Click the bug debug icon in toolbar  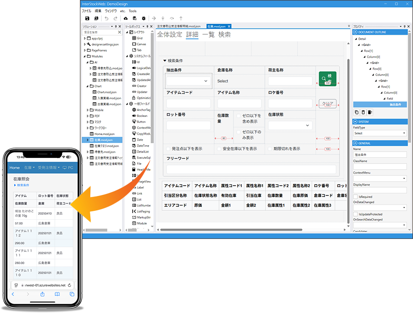(x=144, y=18)
